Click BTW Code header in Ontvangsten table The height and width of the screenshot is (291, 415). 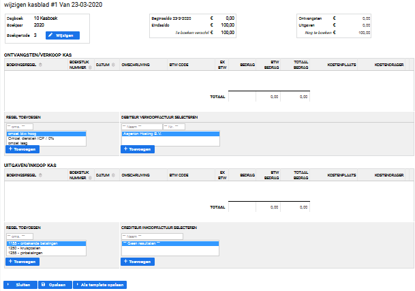tap(179, 65)
